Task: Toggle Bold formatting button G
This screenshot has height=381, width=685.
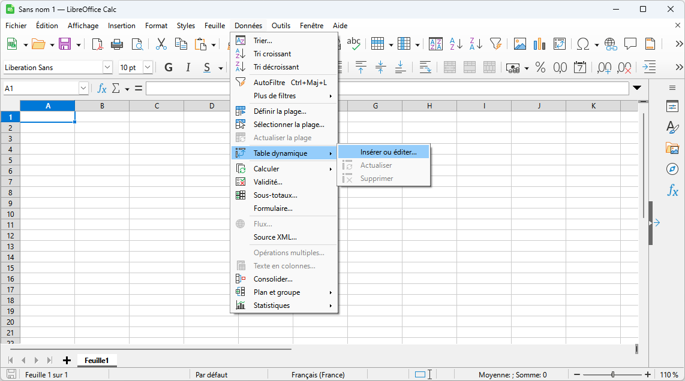Action: pos(169,67)
